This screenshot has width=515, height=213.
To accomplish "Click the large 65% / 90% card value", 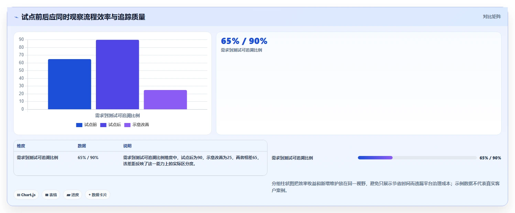I will click(x=244, y=41).
